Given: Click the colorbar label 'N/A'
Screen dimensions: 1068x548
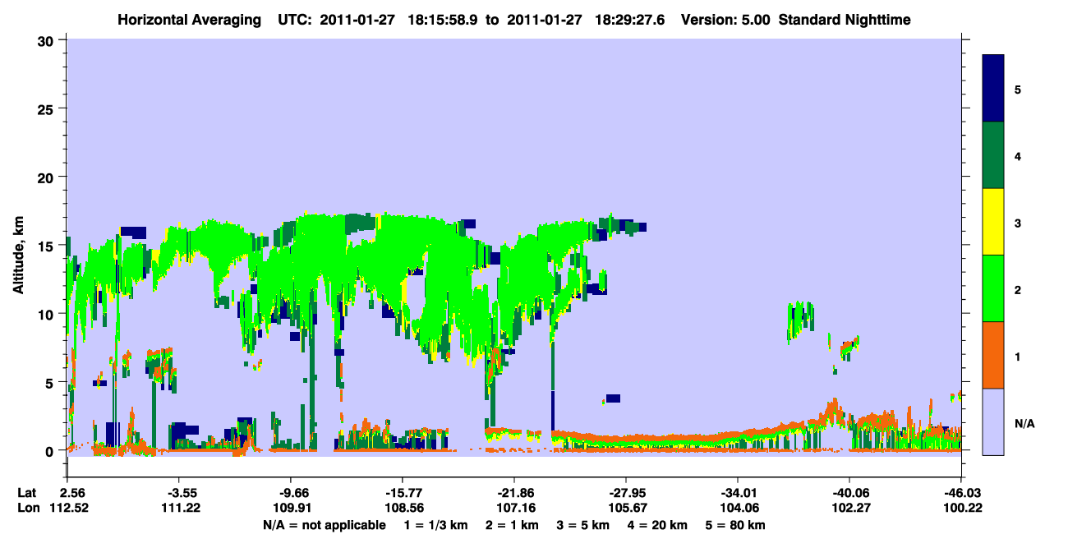Looking at the screenshot, I should tap(1024, 424).
